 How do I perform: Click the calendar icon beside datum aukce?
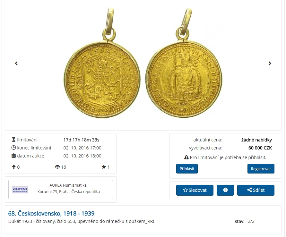coord(14,156)
